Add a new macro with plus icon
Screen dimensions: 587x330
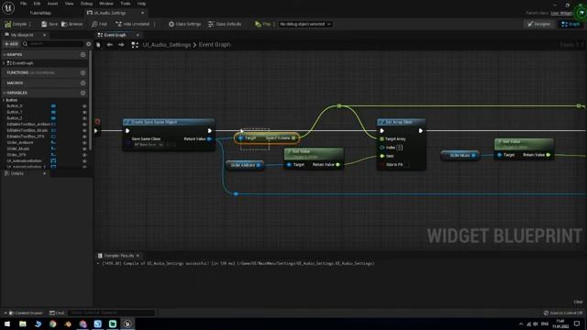click(x=83, y=82)
